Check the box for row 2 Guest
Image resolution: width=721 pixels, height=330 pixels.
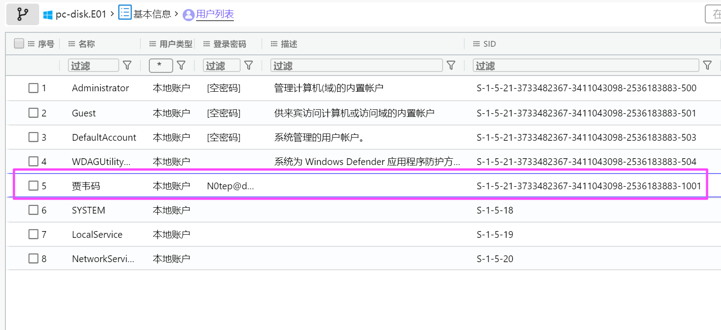point(33,113)
